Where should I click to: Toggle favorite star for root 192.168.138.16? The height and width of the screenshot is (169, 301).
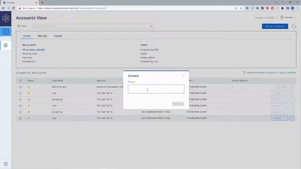pyautogui.click(x=20, y=118)
